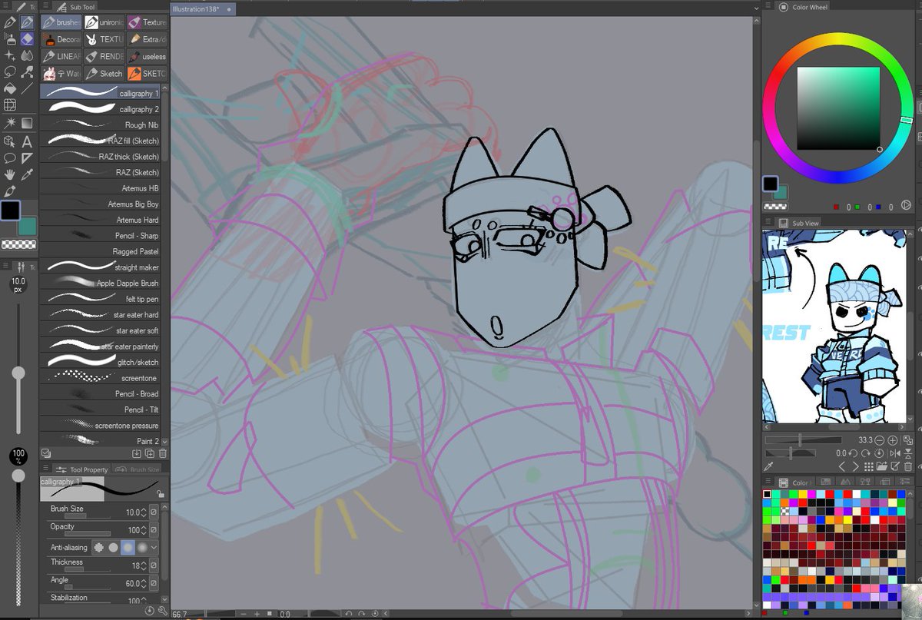Screen dimensions: 922x620
Task: Open the Sub Tool palette menu
Action: click(x=45, y=7)
